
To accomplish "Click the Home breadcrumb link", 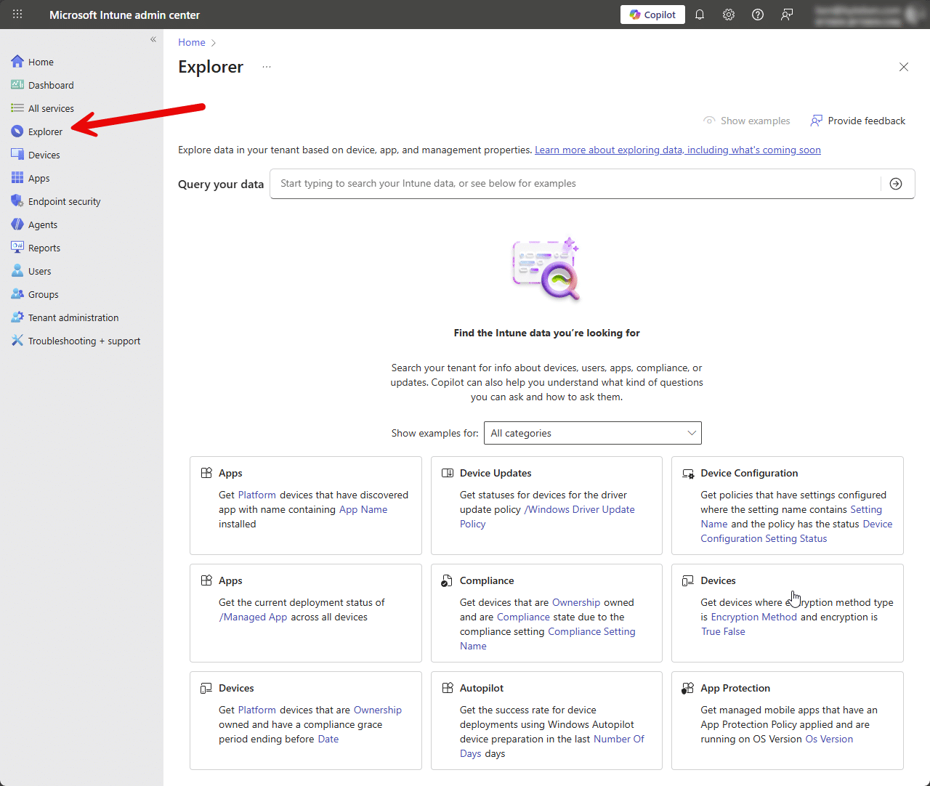I will [x=192, y=42].
